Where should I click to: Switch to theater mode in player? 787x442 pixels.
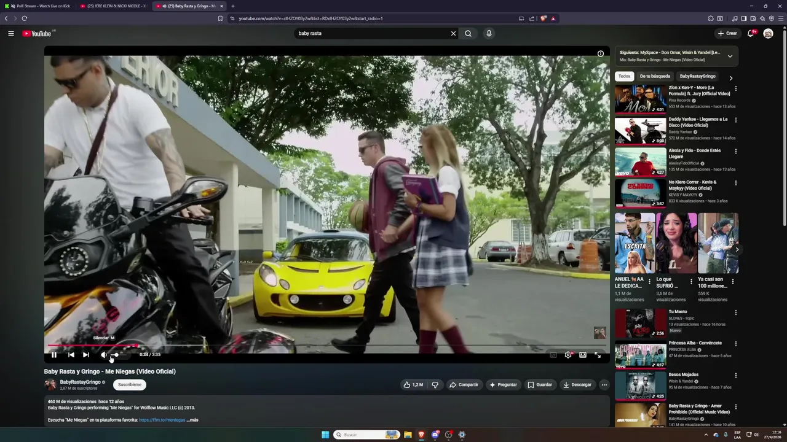[583, 355]
